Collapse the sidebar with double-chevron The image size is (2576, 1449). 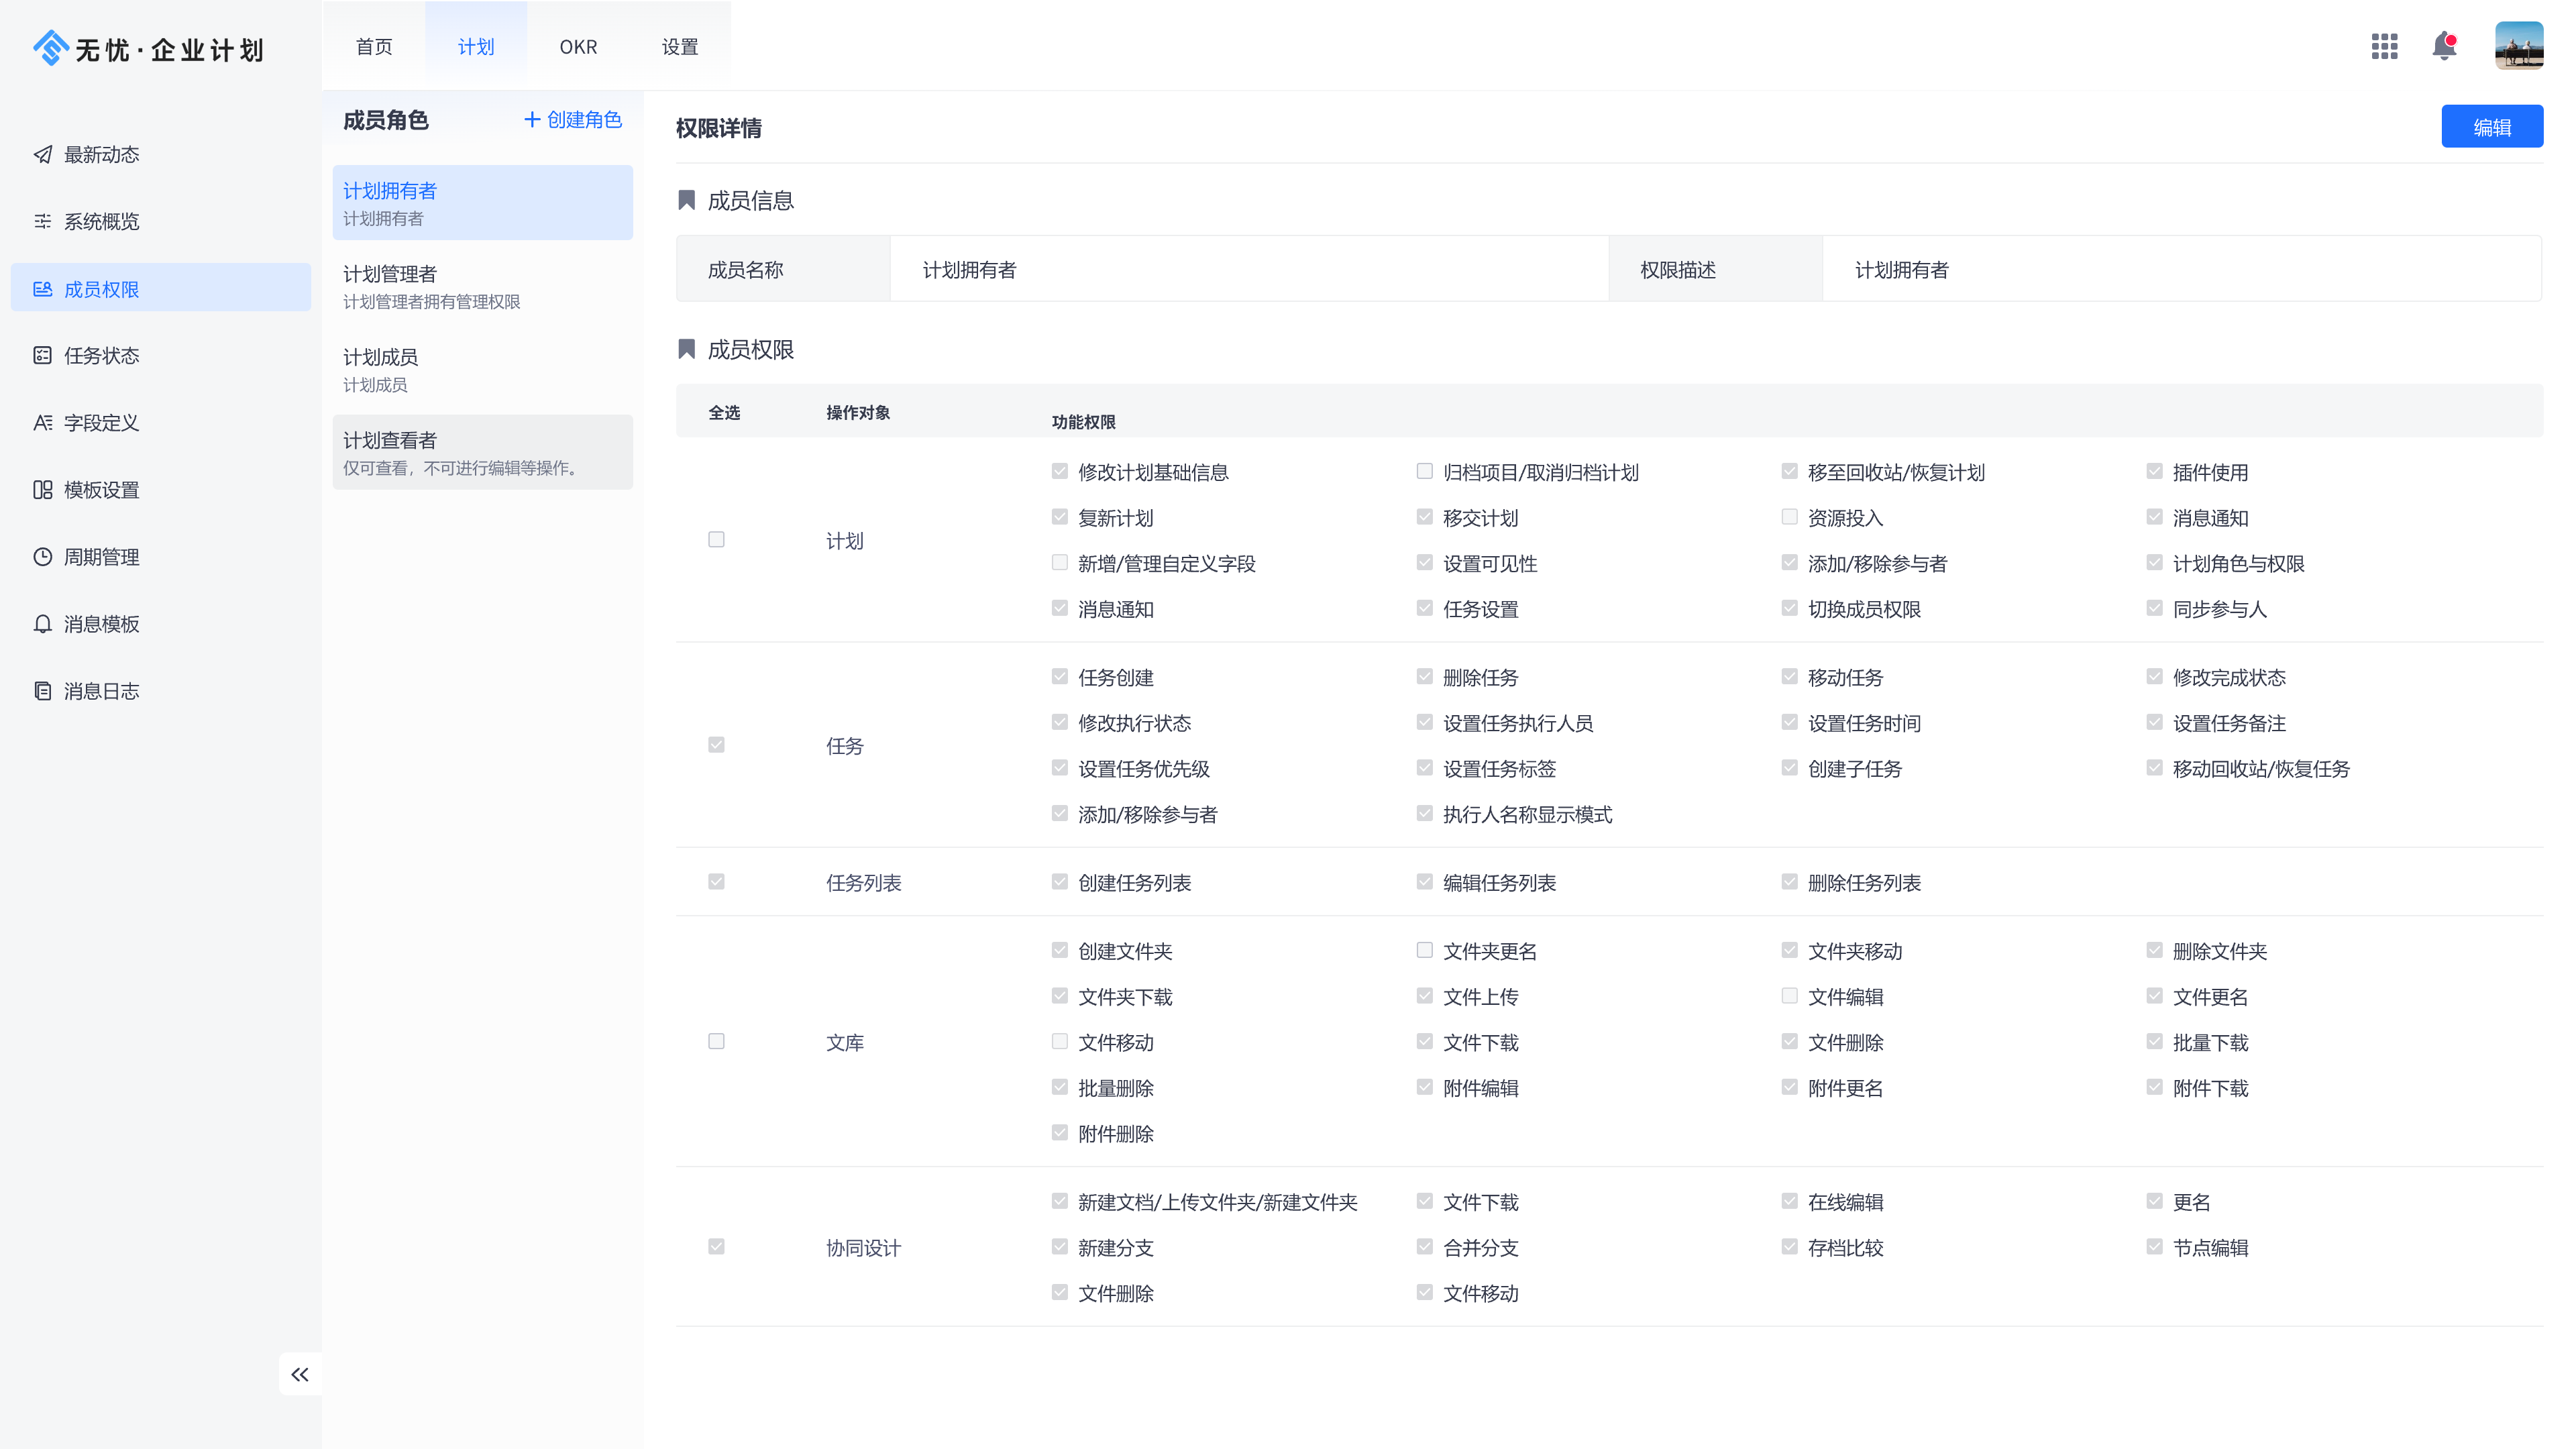pyautogui.click(x=300, y=1374)
